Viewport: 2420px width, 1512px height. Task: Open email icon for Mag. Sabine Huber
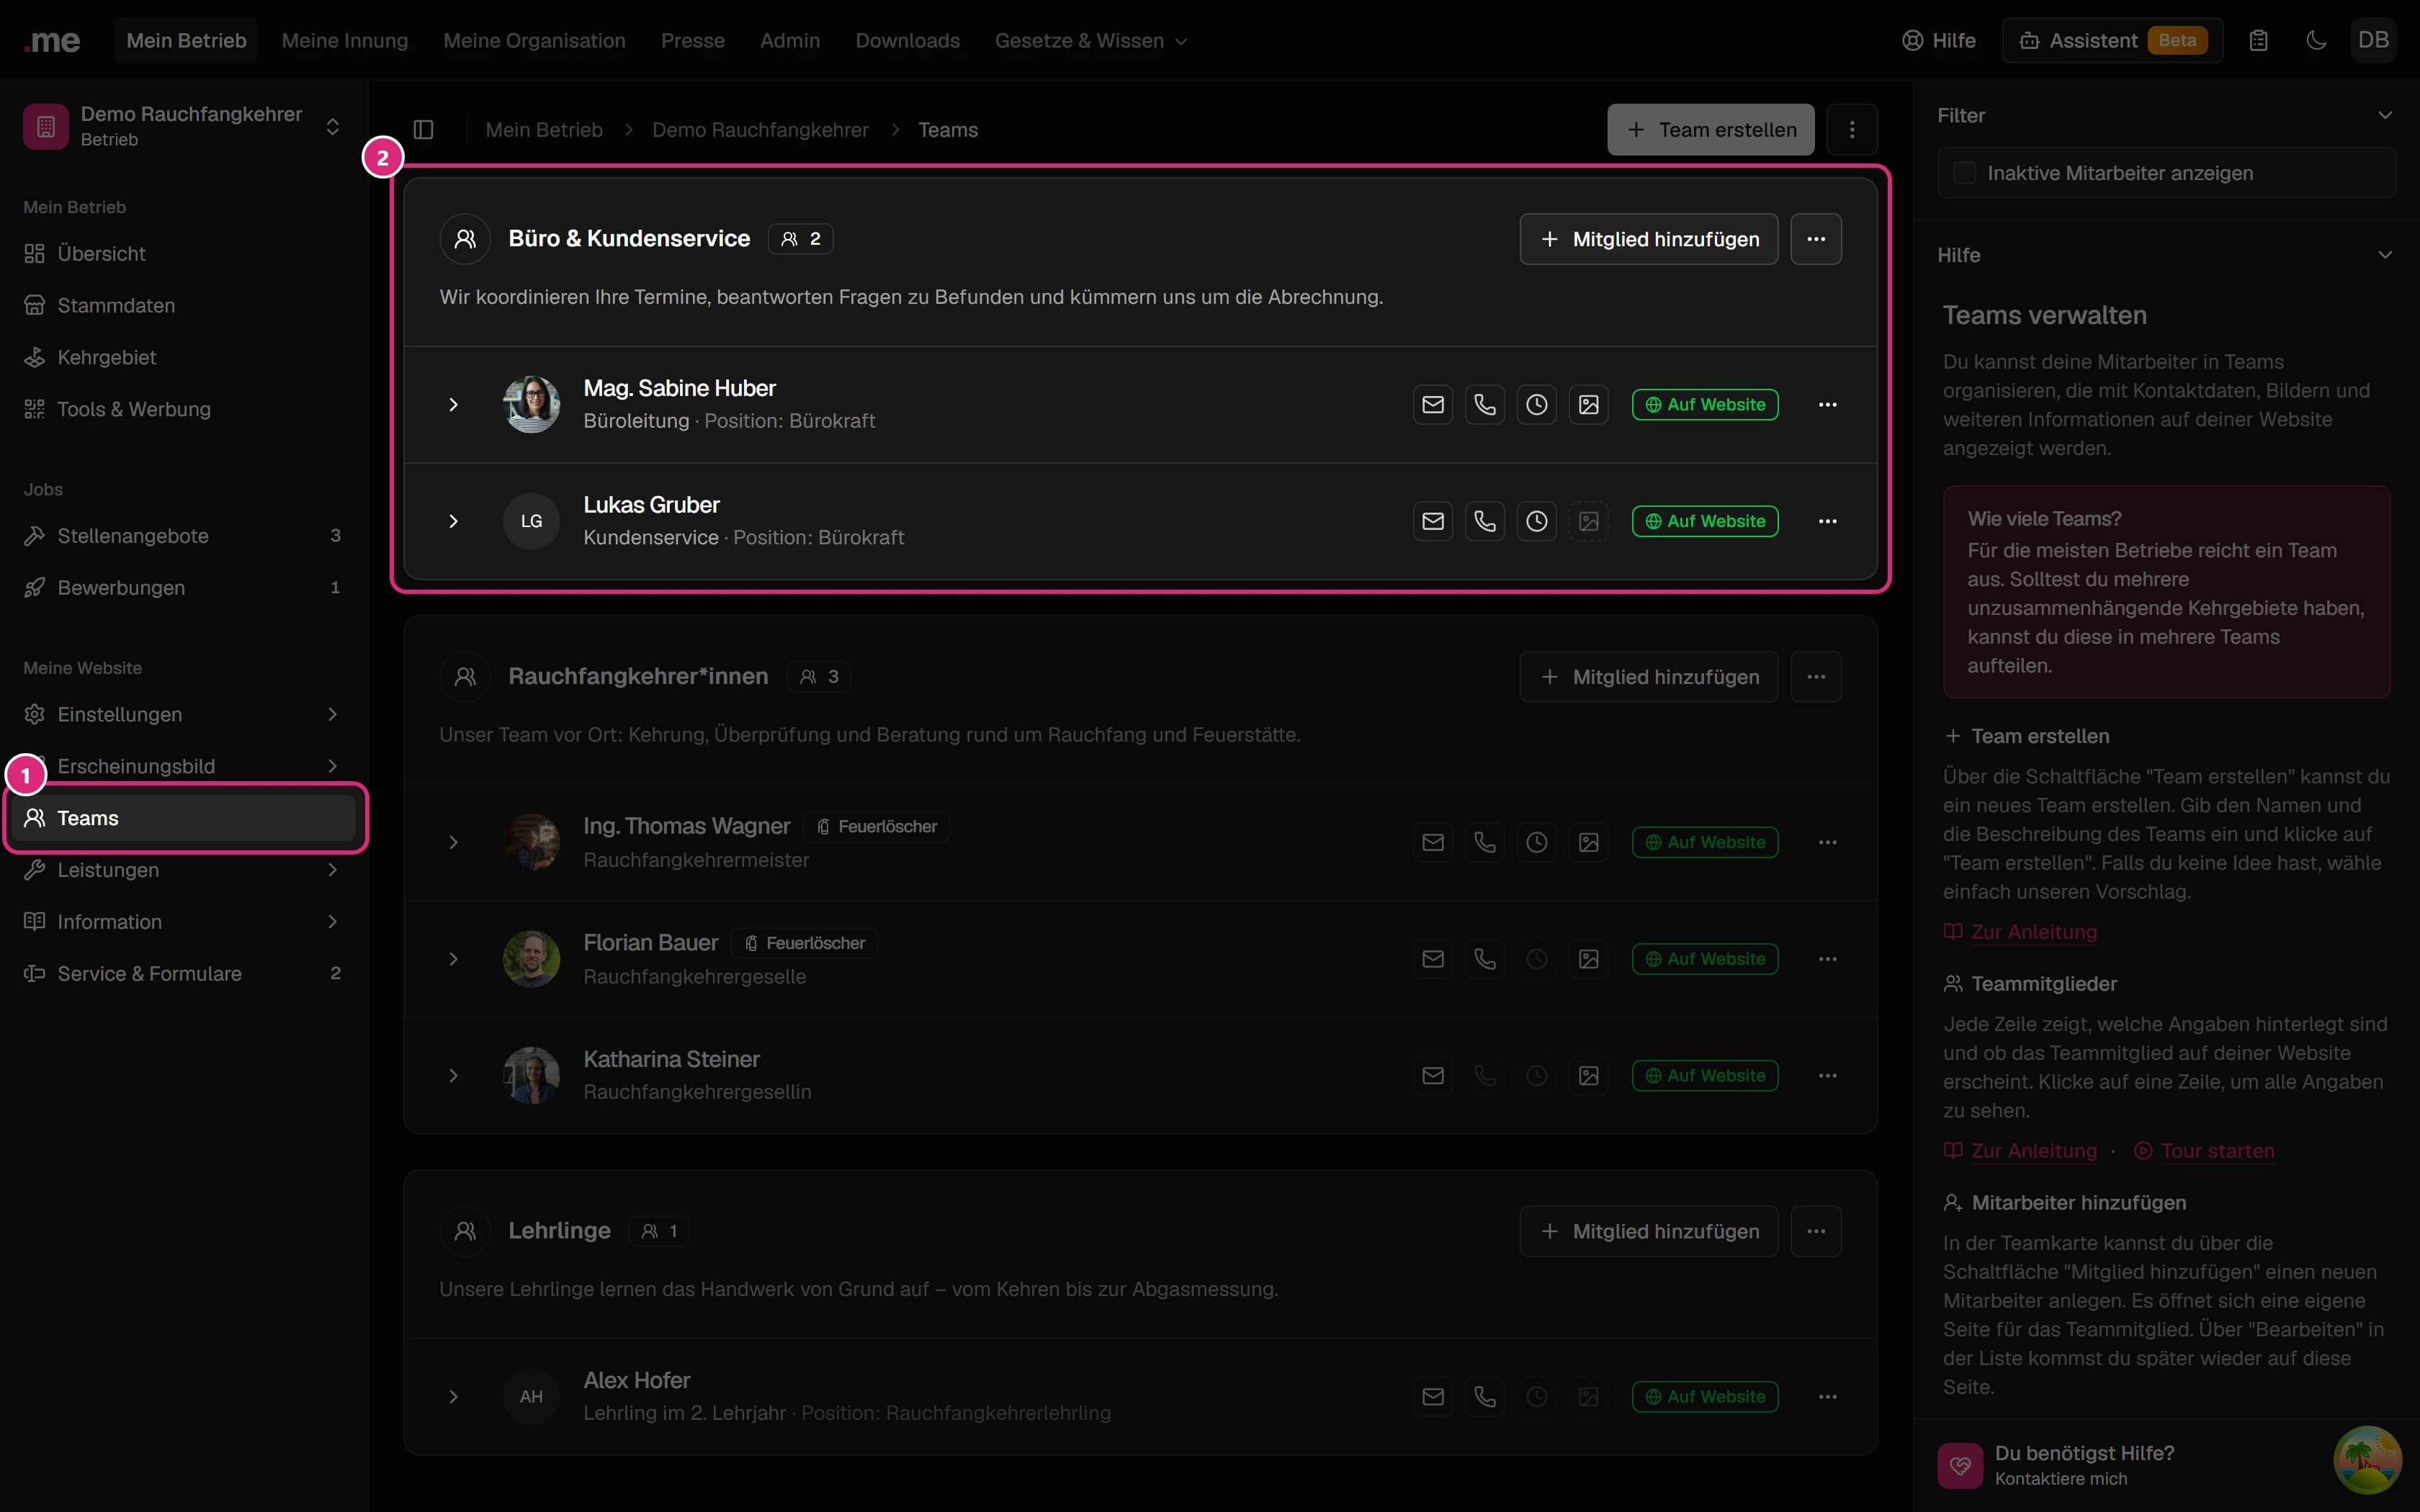coord(1433,405)
